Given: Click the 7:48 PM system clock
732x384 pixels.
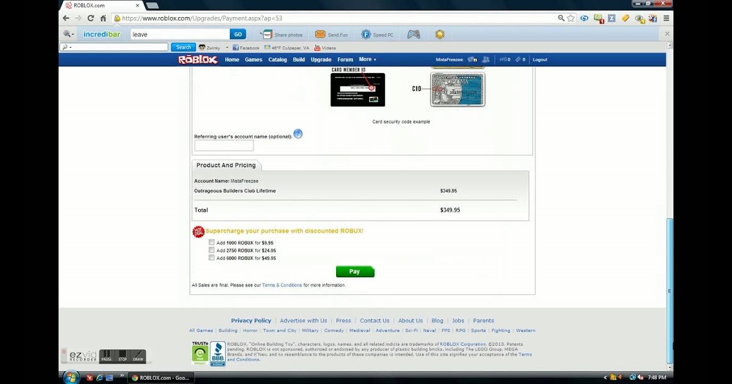Looking at the screenshot, I should coord(657,378).
